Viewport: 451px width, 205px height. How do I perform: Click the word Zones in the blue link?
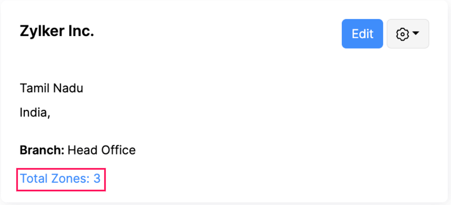(x=70, y=179)
